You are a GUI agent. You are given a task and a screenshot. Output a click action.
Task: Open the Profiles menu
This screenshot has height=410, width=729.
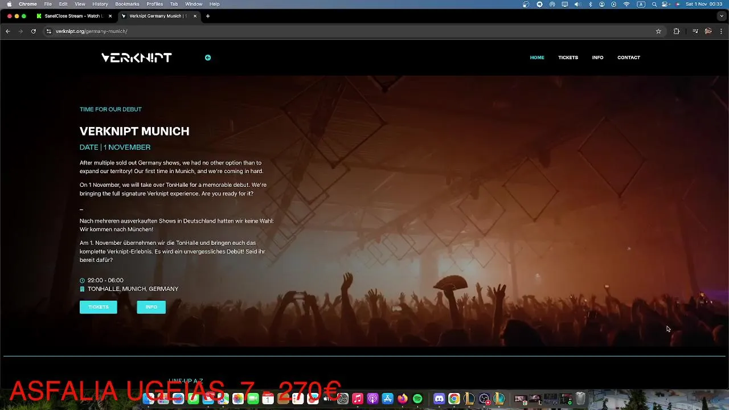coord(155,4)
